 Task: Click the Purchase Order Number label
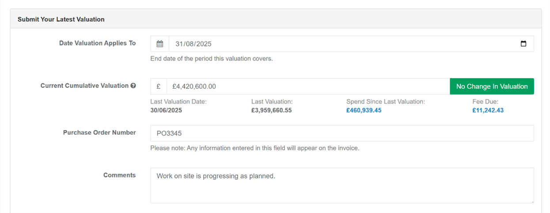99,132
